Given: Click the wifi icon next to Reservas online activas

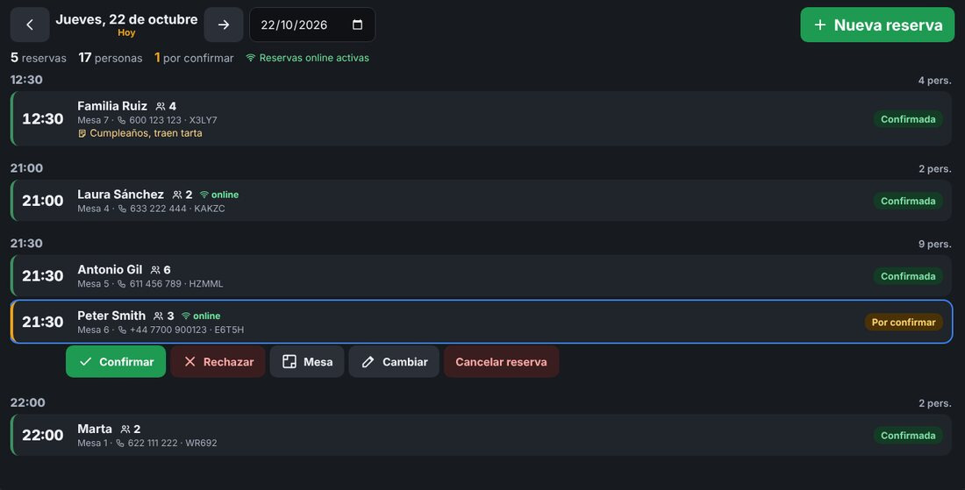Looking at the screenshot, I should click(x=251, y=58).
